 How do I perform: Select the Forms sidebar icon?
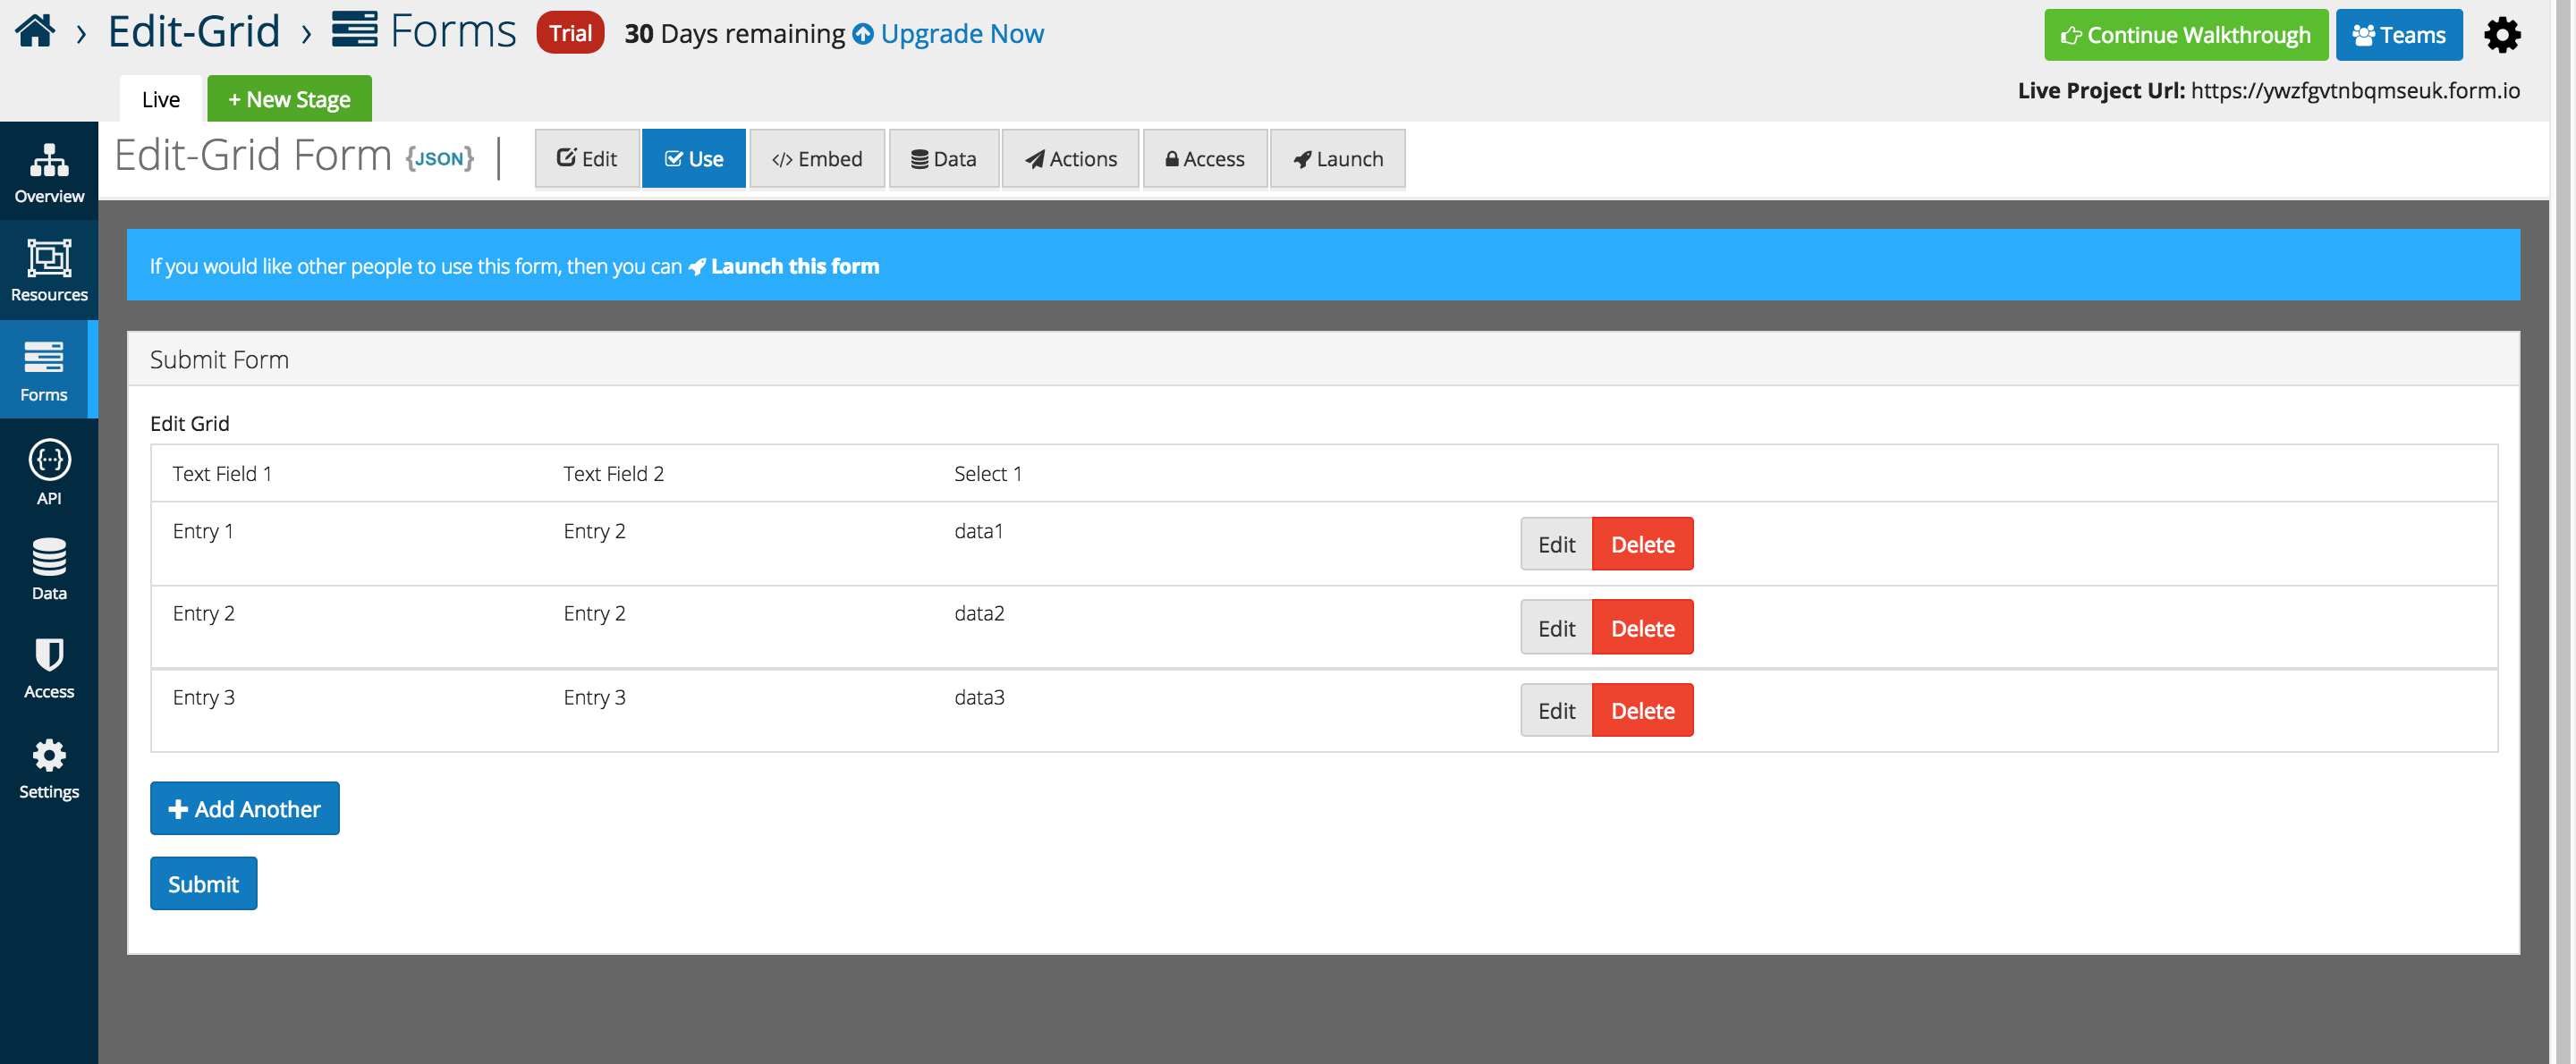44,357
